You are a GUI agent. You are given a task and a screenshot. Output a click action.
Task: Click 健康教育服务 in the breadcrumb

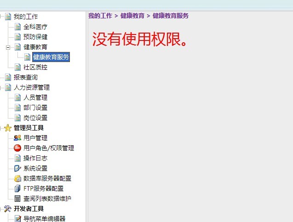170,16
